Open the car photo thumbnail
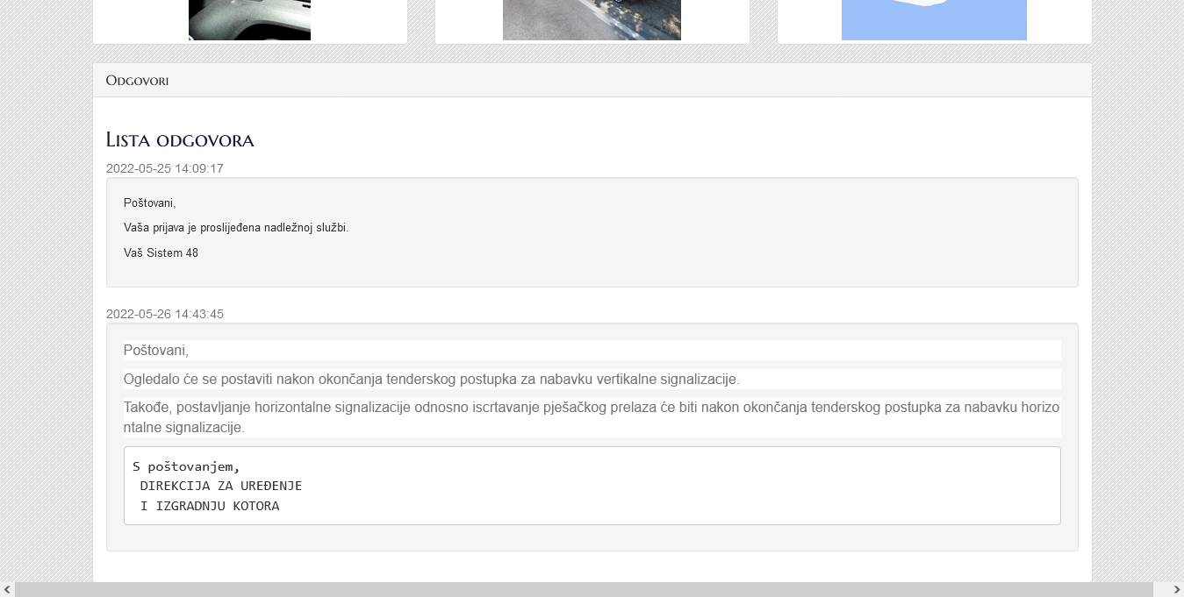The image size is (1184, 597). (249, 20)
